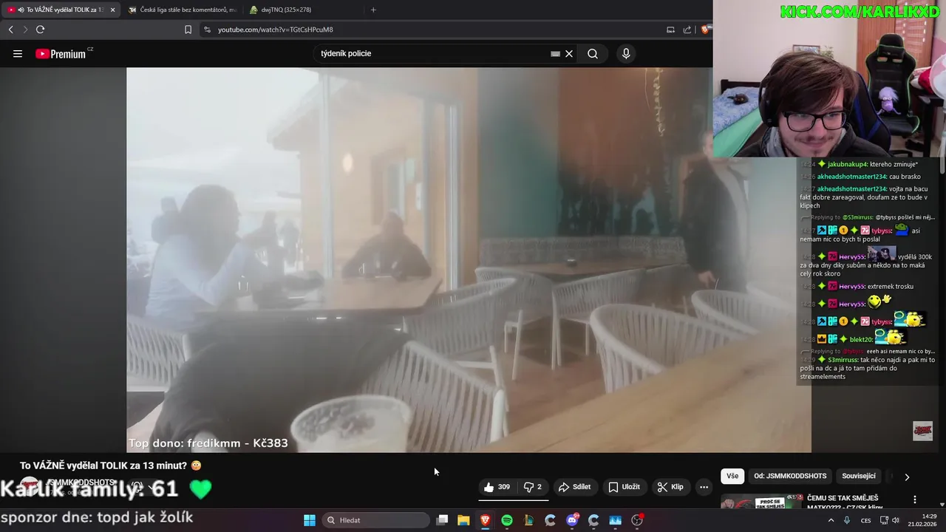
Task: Clear the search query with the X
Action: point(569,54)
